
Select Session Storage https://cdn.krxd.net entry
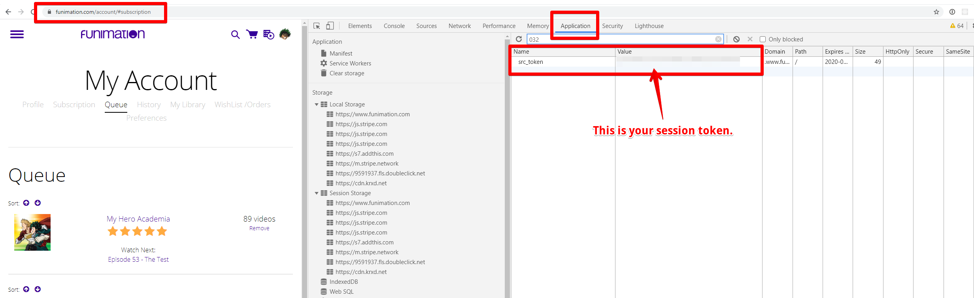pos(357,272)
